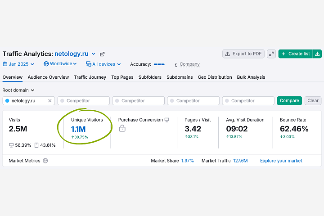
Task: Switch to Audience Overview tab
Action: click(x=48, y=77)
